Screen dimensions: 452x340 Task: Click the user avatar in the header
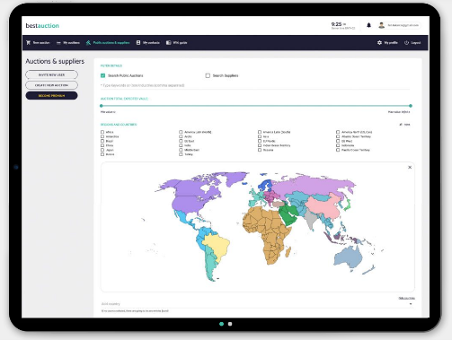381,25
